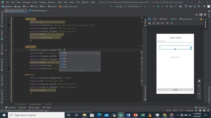Click the Make Project hammer icon
The image size is (211, 118).
tap(111, 7)
